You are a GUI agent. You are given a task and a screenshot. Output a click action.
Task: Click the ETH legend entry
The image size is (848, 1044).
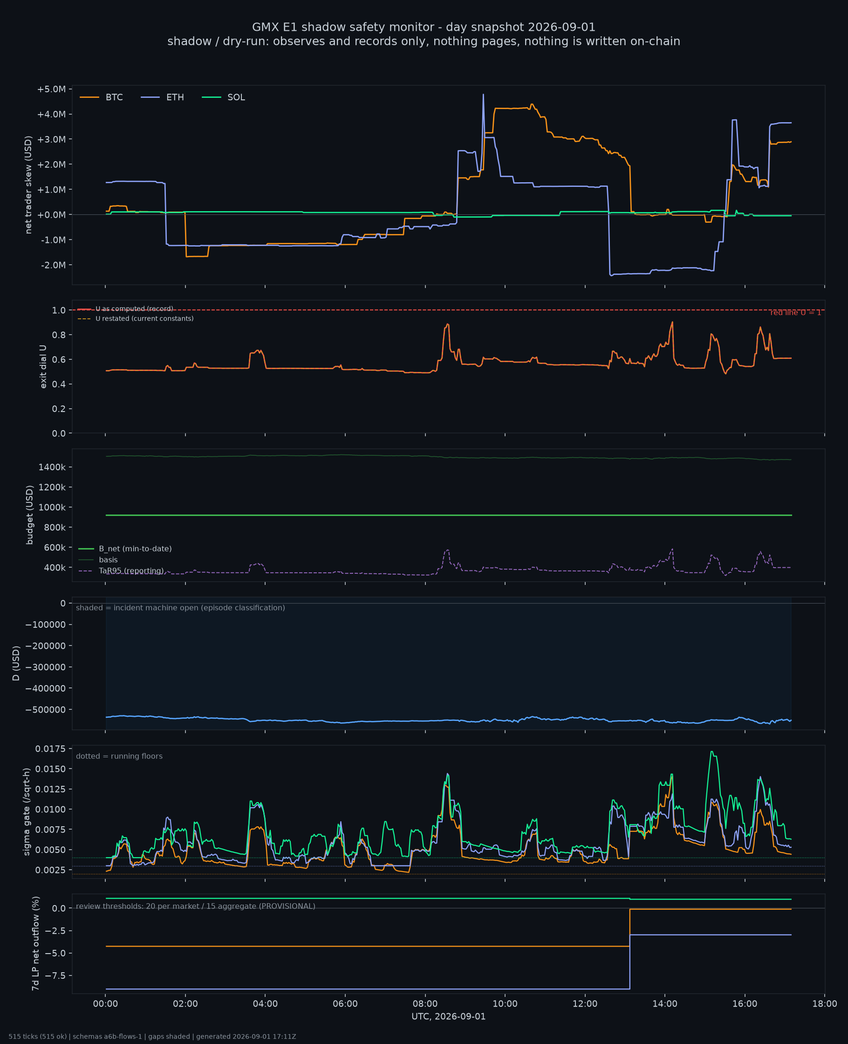tap(162, 97)
